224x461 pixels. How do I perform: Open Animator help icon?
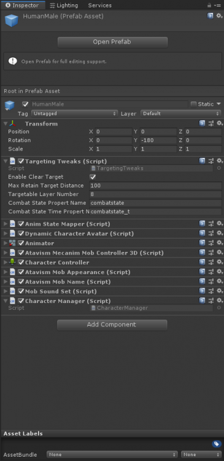point(203,243)
